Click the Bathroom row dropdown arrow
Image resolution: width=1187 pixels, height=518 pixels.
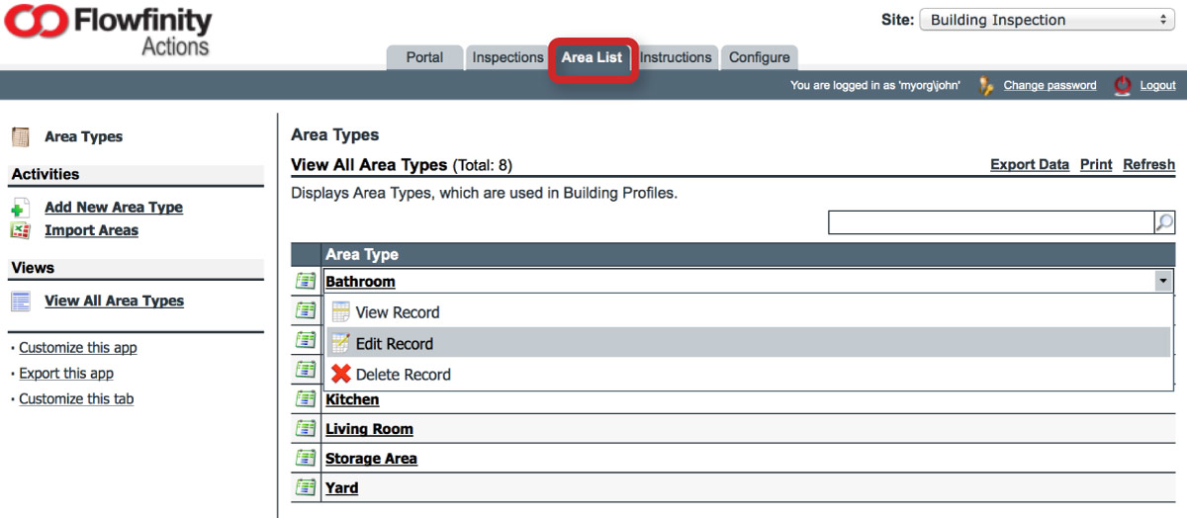tap(1161, 282)
